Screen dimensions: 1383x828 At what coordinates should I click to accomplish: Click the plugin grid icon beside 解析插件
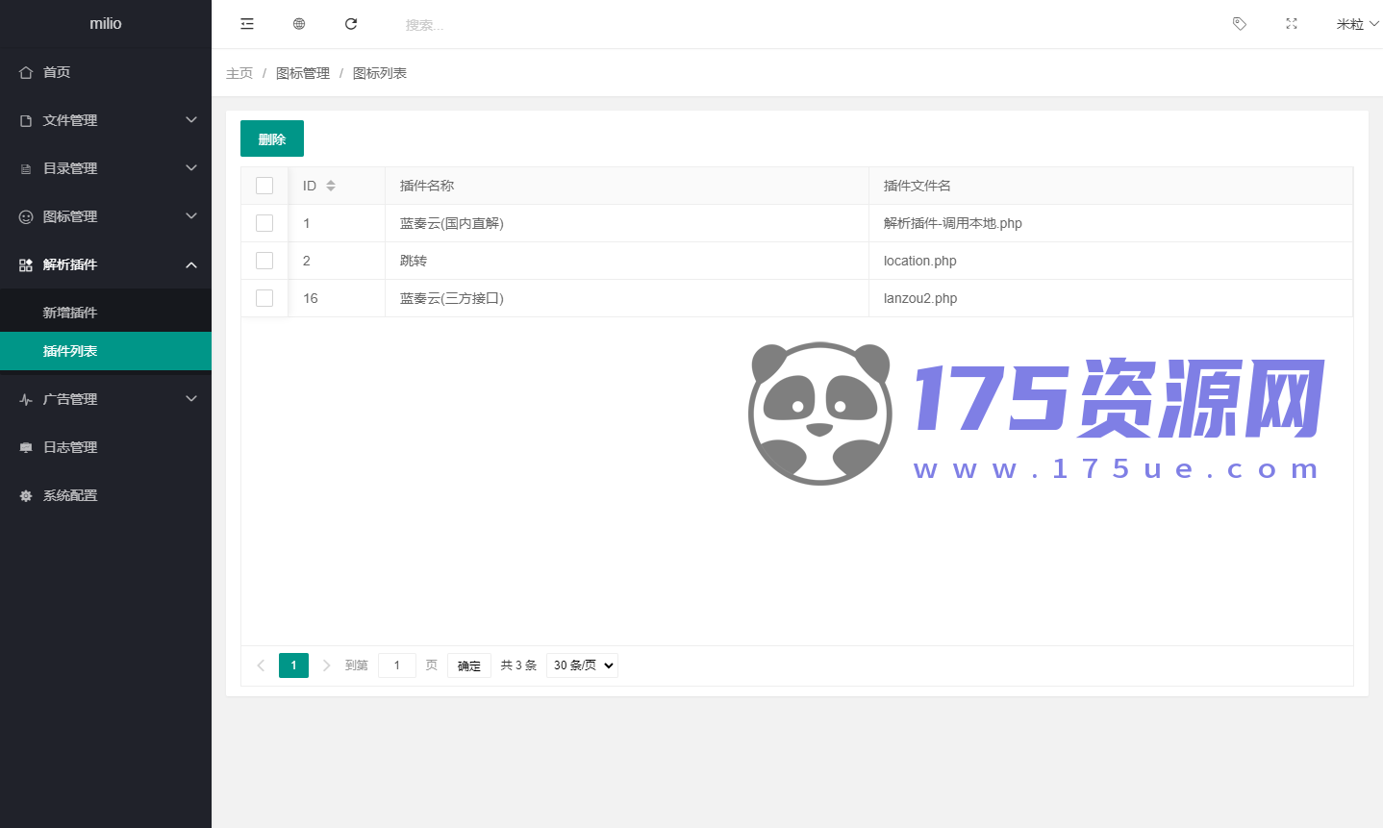pyautogui.click(x=26, y=264)
